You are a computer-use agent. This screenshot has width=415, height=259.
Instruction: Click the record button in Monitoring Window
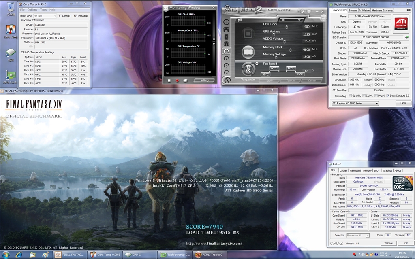tap(177, 81)
